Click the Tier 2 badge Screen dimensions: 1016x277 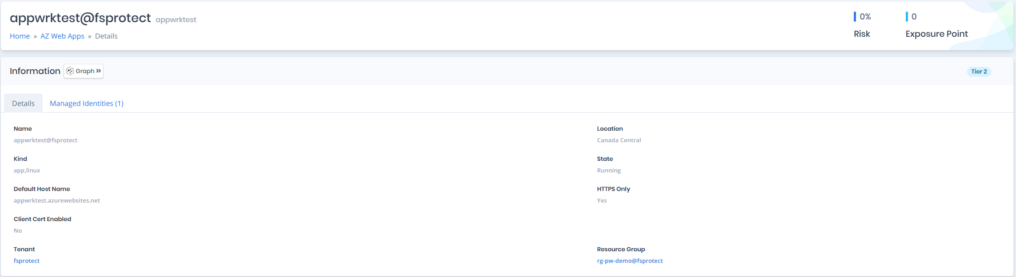point(979,71)
